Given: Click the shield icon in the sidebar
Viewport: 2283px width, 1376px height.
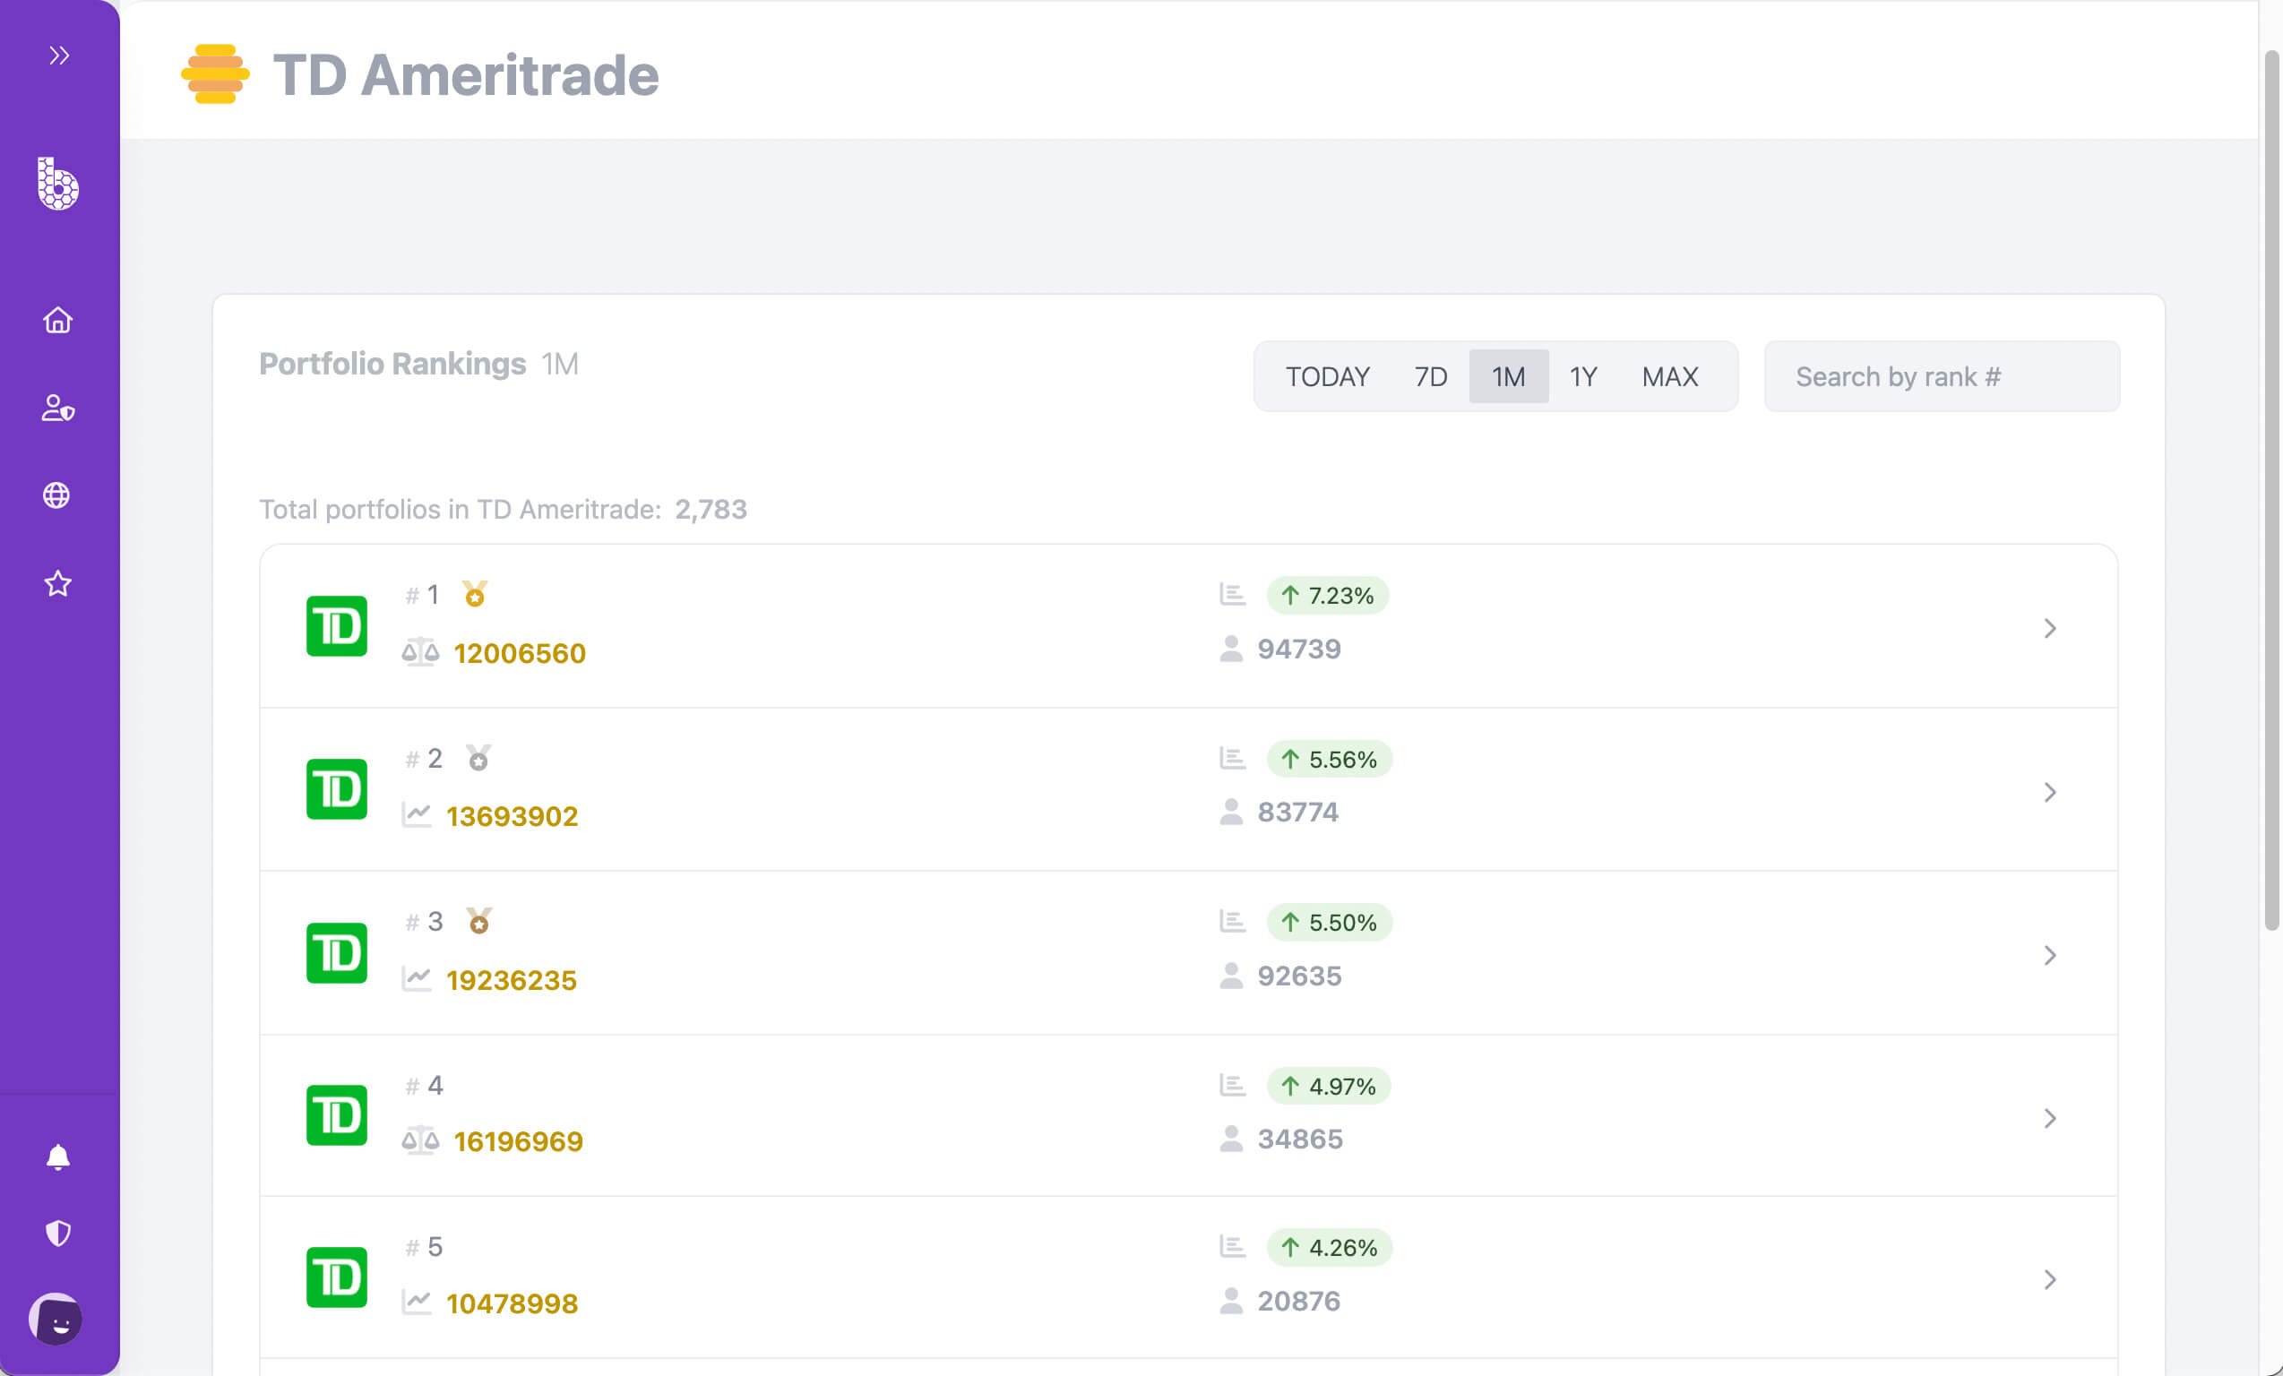Looking at the screenshot, I should pyautogui.click(x=57, y=1233).
